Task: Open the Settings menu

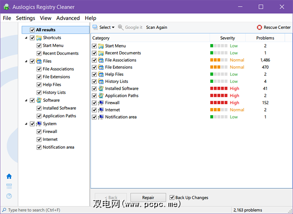Action: coord(25,18)
